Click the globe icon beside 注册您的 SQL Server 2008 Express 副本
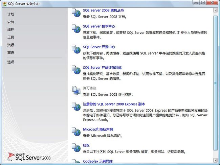The height and width of the screenshot is (165, 220). (x=76, y=107)
